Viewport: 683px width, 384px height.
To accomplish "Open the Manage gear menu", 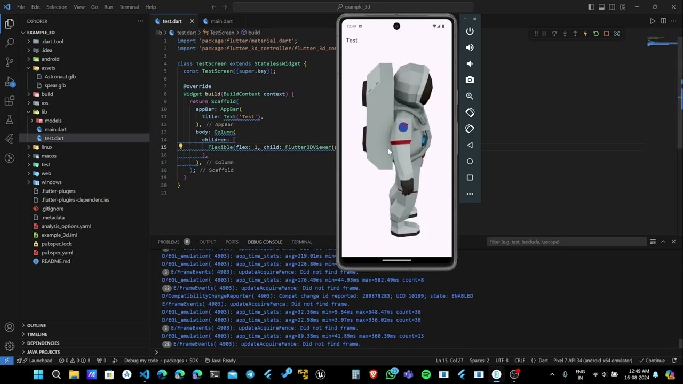I will click(x=10, y=347).
